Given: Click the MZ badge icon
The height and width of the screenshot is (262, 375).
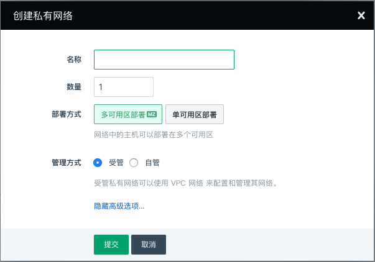Looking at the screenshot, I should pyautogui.click(x=152, y=114).
